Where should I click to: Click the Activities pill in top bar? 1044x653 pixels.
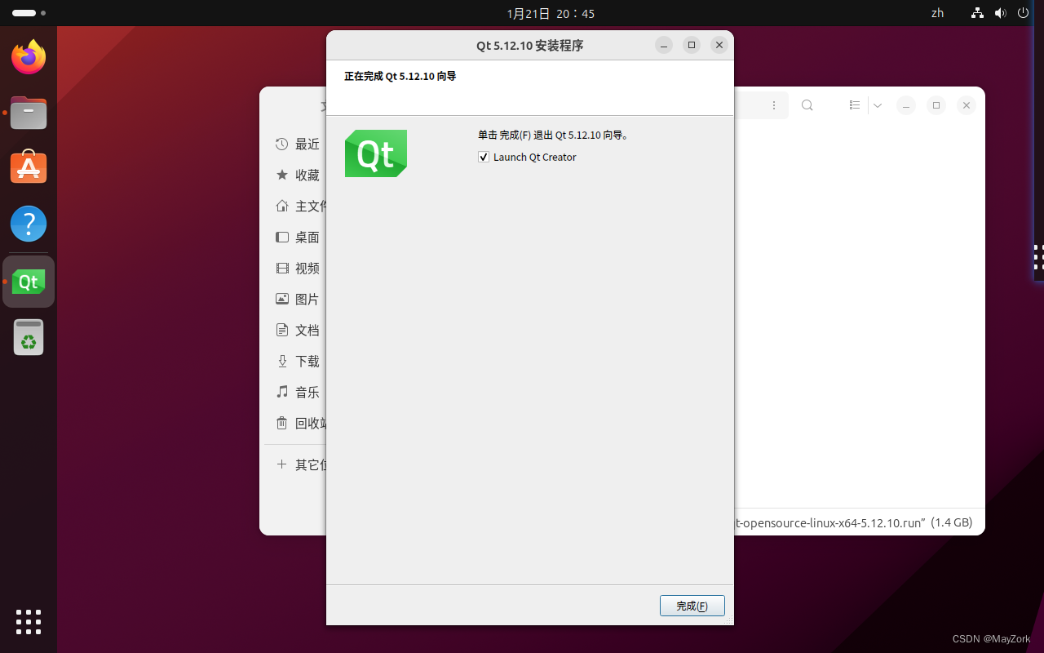click(24, 13)
